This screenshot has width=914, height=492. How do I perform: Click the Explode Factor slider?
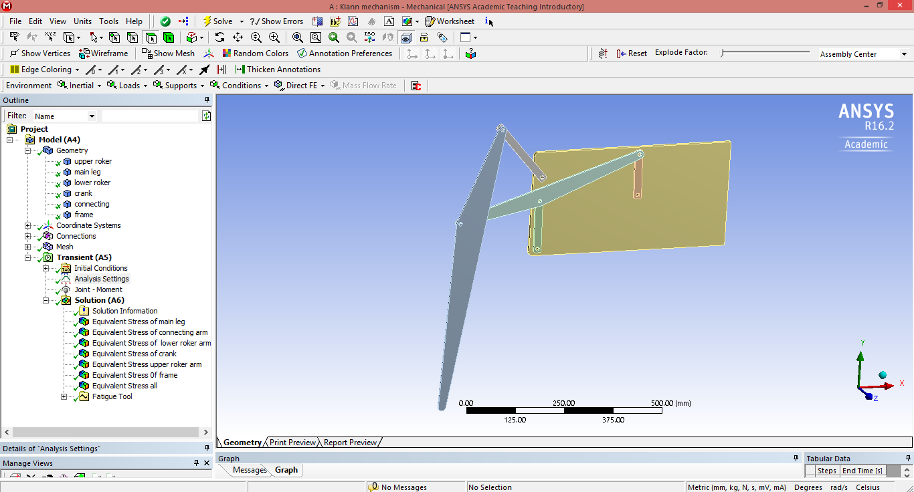766,53
